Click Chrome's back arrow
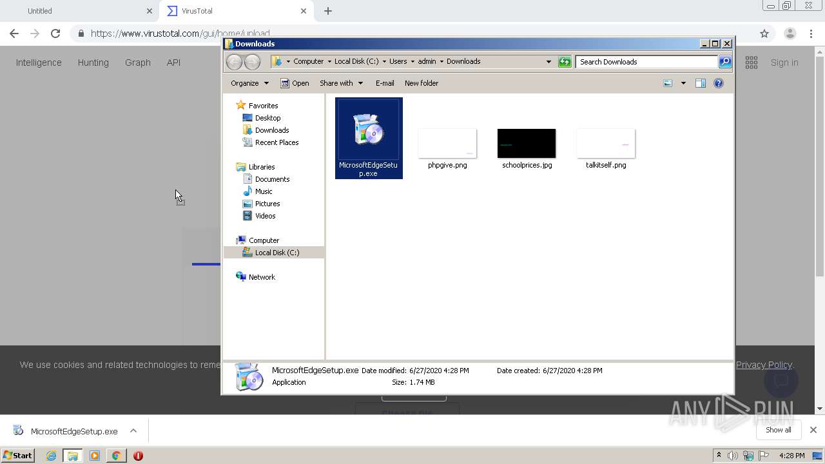This screenshot has height=464, width=825. 14,34
